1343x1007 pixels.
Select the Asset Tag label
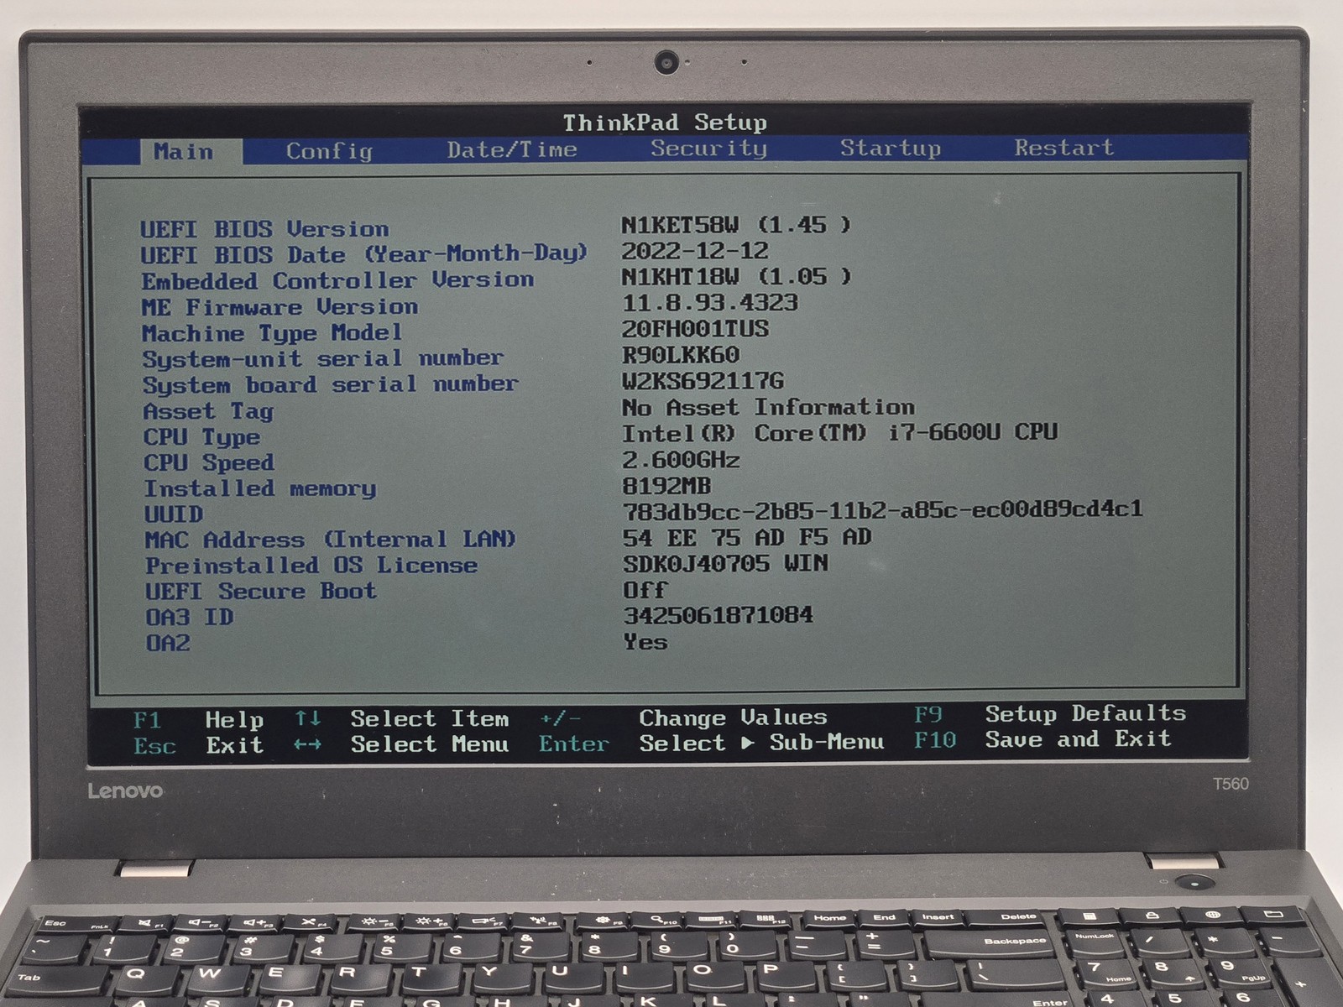coord(208,411)
